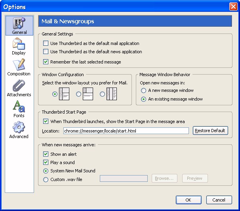Click the Preview sound button
240x211 pixels.
[195, 178]
